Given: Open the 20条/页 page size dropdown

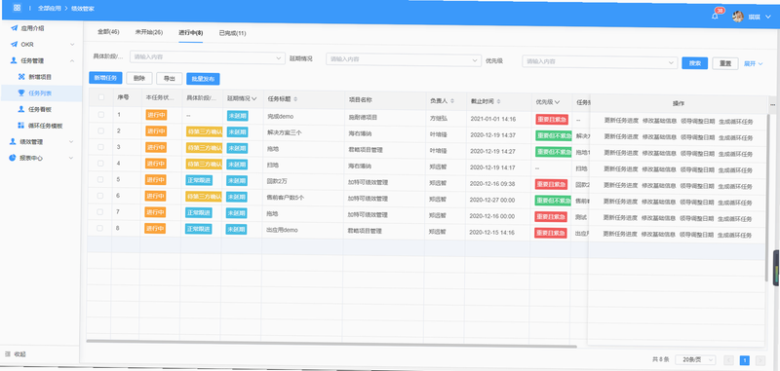Looking at the screenshot, I should pos(695,359).
